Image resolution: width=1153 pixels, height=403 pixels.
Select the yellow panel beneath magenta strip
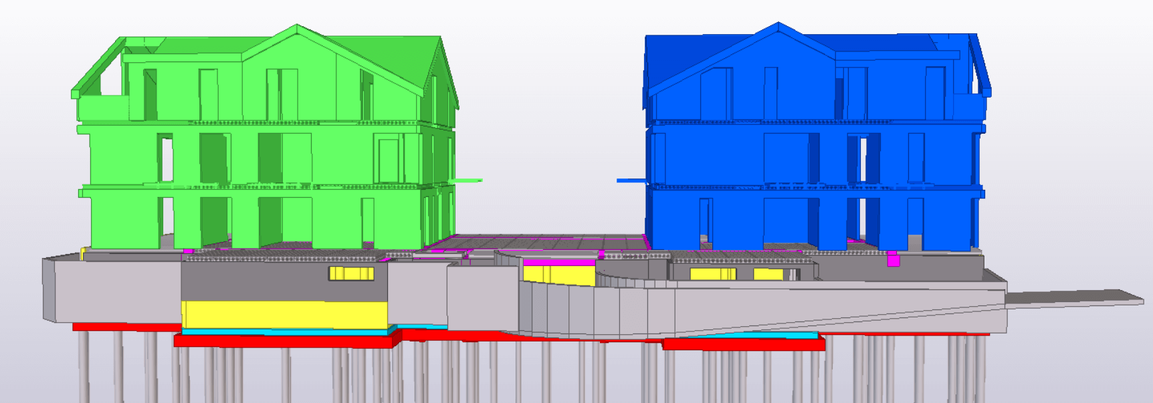tap(558, 275)
